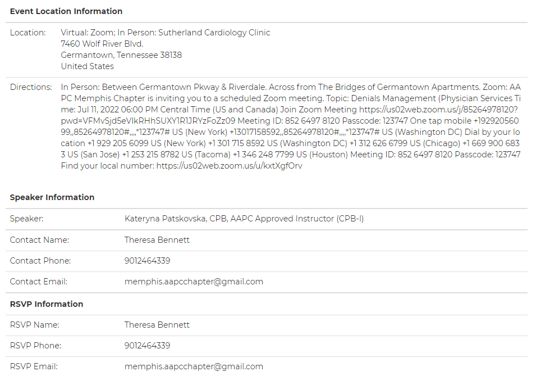The image size is (541, 376).
Task: Click the Zoom local number URL ending kxtXgfOrv
Action: click(229, 166)
